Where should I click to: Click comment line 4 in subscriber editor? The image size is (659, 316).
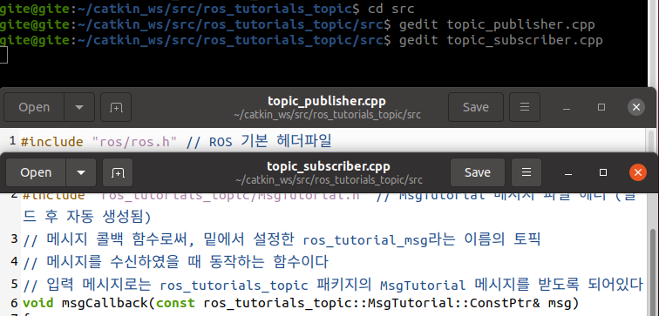175,262
